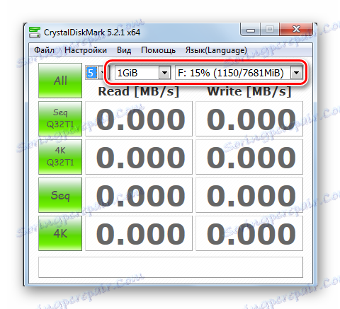Image resolution: width=340 pixels, height=309 pixels.
Task: Launch the Seq test button
Action: [60, 195]
